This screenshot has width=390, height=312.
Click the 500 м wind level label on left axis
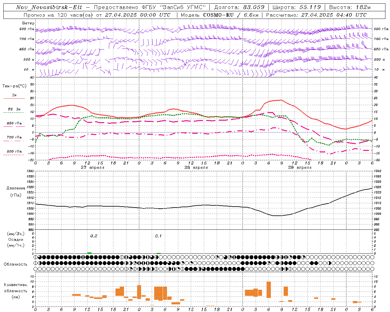coord(29,59)
